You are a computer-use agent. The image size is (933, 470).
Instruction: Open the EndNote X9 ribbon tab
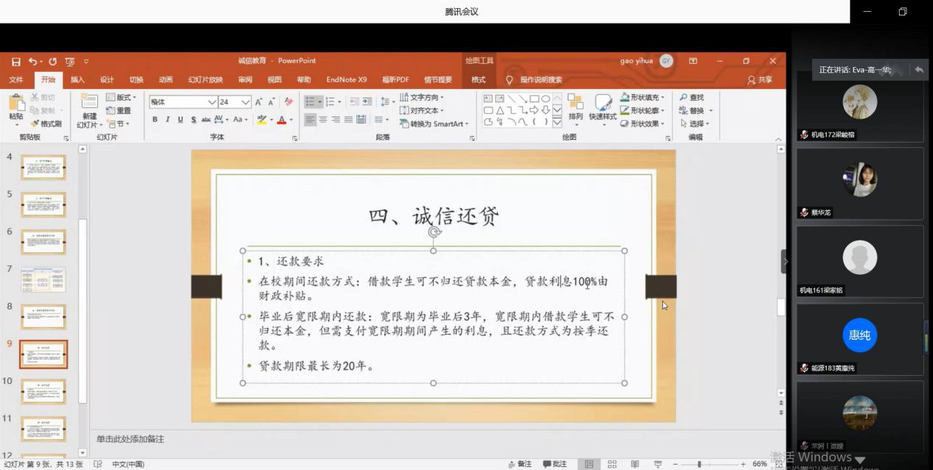(346, 79)
